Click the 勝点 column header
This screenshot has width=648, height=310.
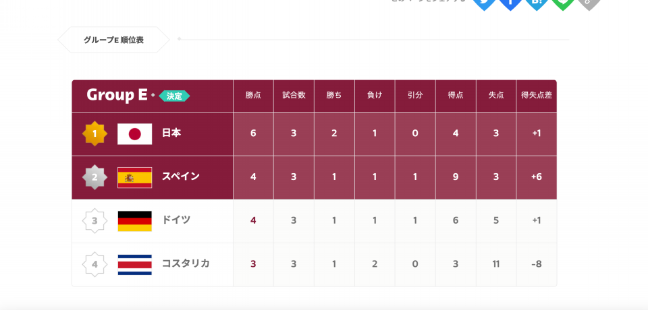(253, 95)
